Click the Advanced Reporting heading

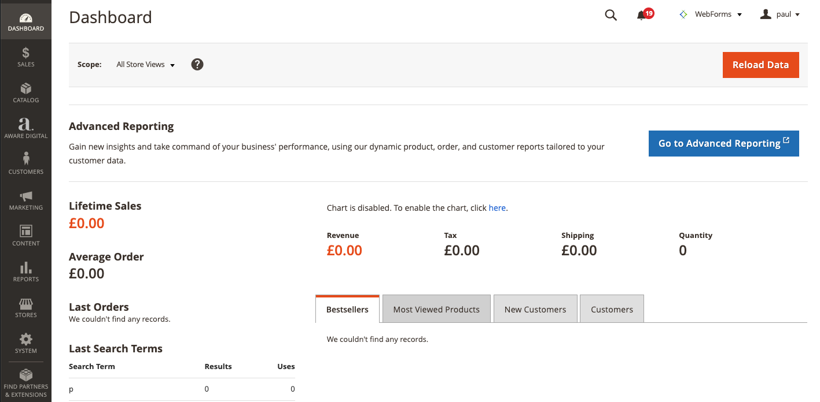pyautogui.click(x=122, y=126)
